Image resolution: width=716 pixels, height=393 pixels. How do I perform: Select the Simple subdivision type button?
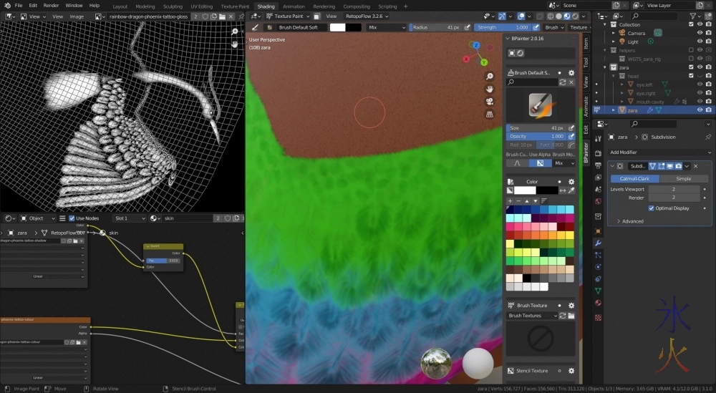[684, 178]
